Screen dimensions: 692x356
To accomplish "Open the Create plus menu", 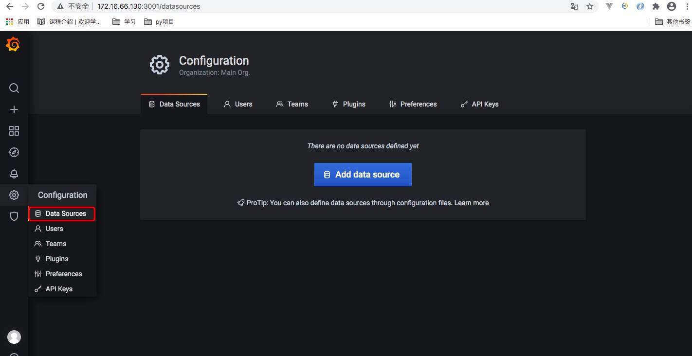I will click(x=14, y=109).
